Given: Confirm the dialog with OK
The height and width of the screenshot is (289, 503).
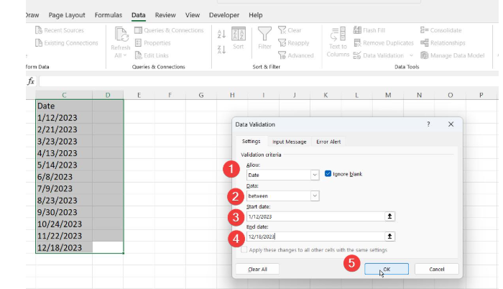Looking at the screenshot, I should pos(387,269).
